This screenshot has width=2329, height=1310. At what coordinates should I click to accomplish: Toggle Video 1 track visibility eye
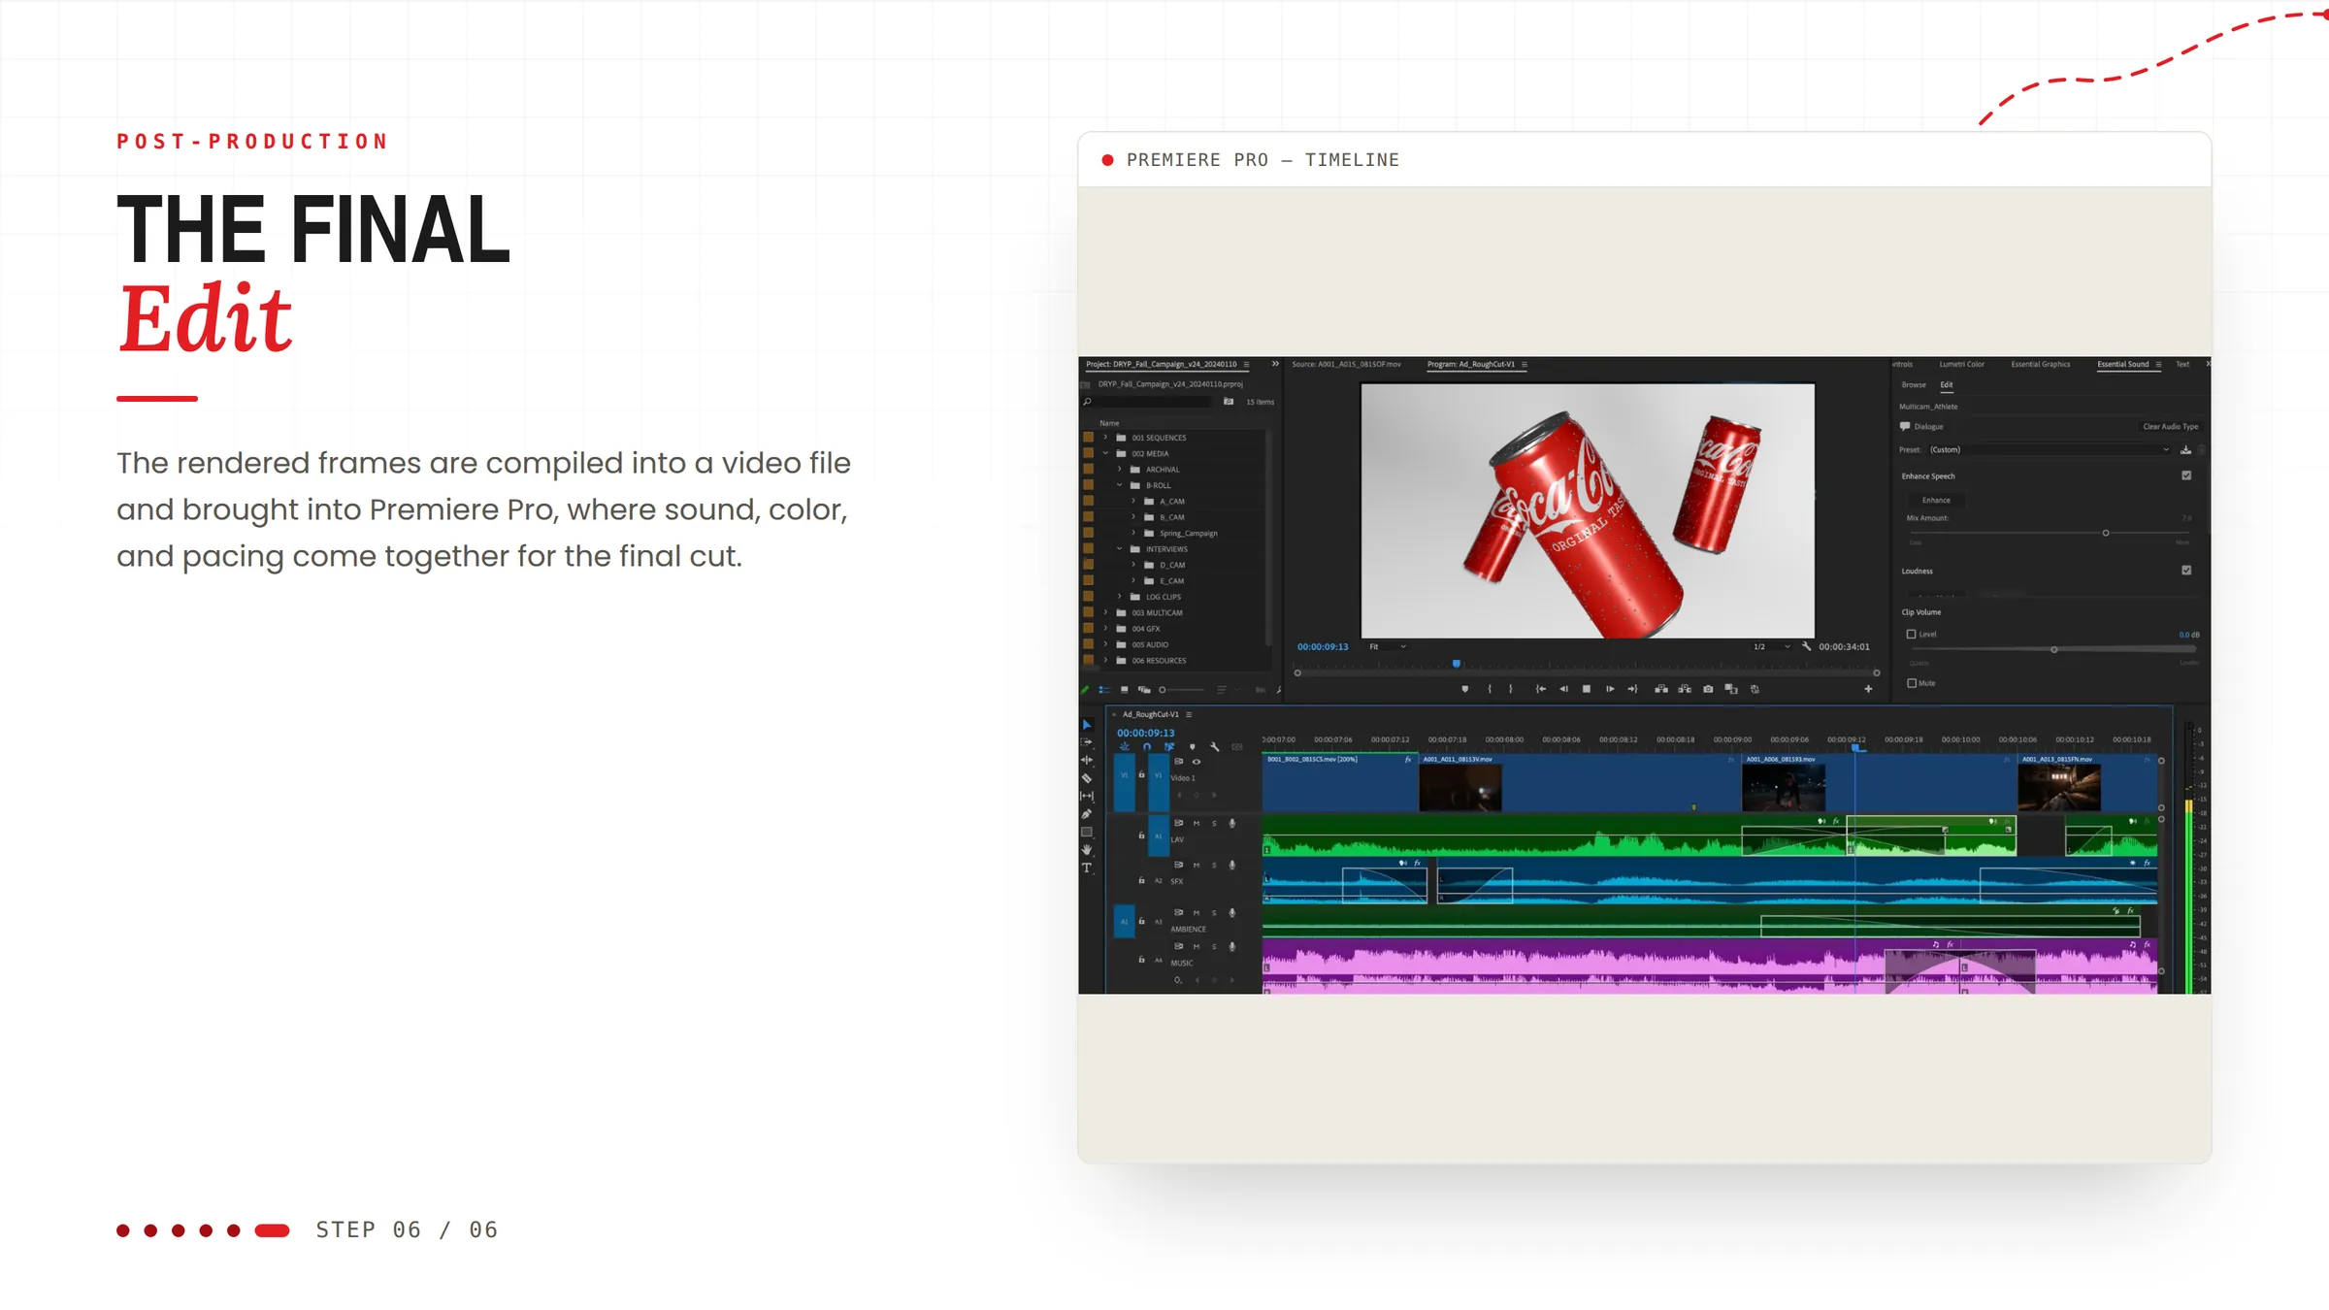(x=1197, y=762)
